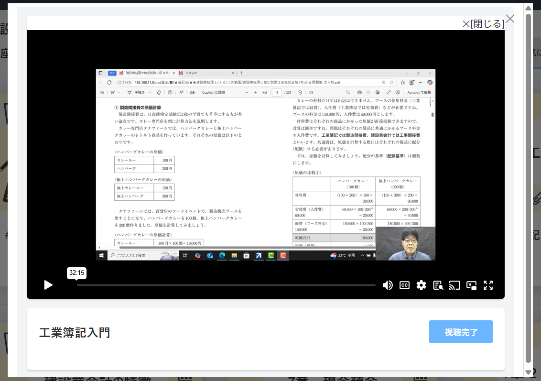
Task: Click the instructor webcam thumbnail in video
Action: [x=405, y=243]
